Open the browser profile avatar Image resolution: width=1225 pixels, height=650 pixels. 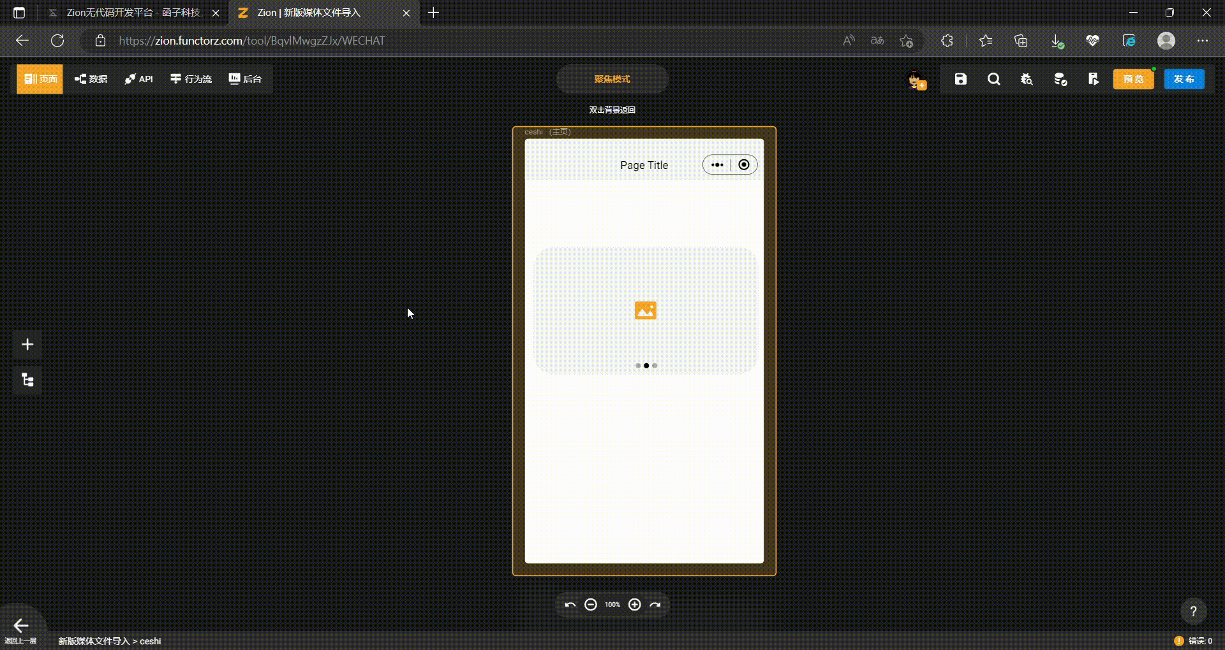click(x=1166, y=41)
